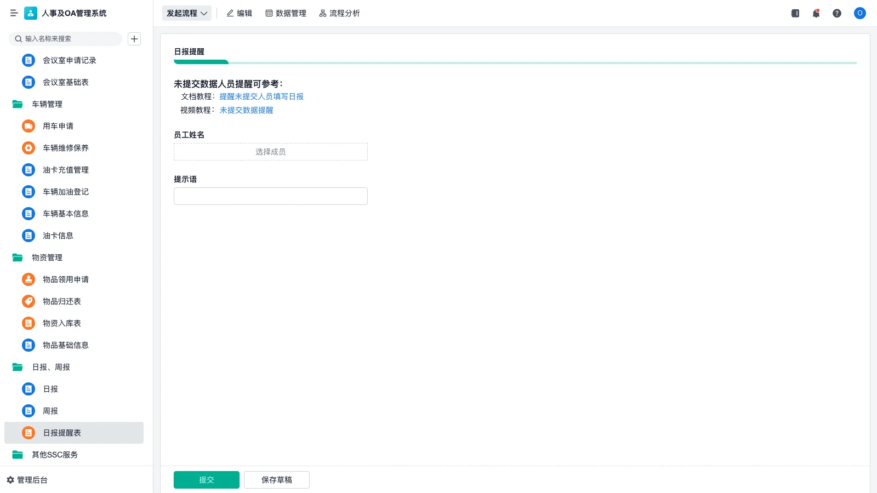Viewport: 877px width, 493px height.
Task: Select the 日报提醒表 highlighted sidebar entry
Action: pos(62,433)
